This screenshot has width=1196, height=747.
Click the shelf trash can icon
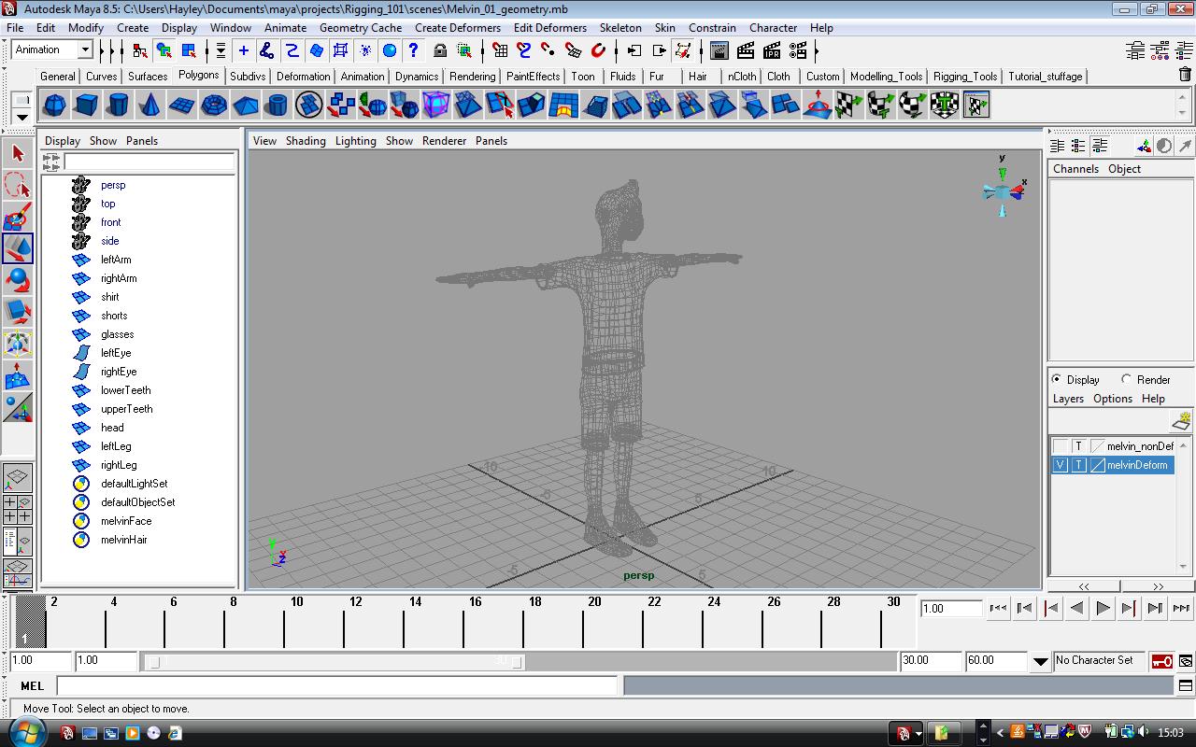[1185, 76]
